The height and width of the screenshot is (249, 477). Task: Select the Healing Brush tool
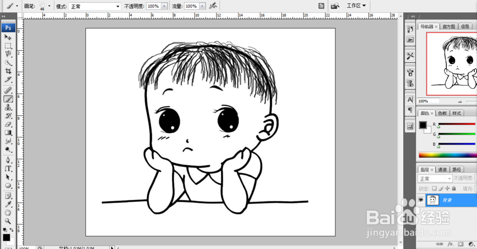[8, 90]
